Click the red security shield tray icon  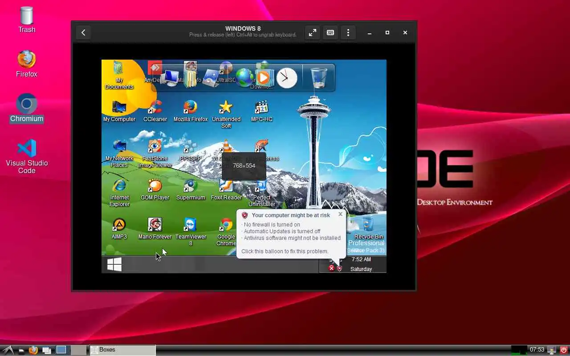click(339, 268)
